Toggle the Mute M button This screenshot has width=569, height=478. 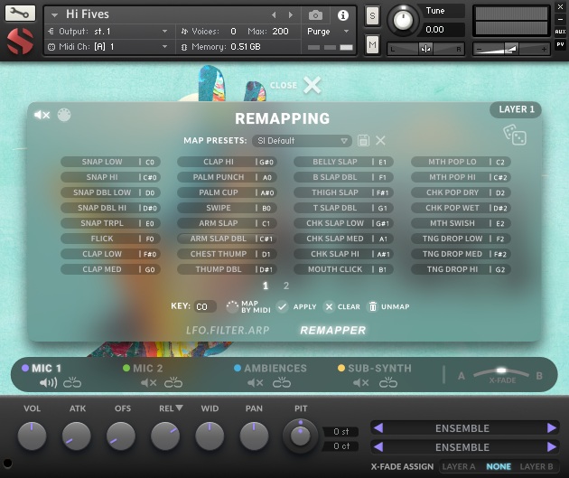click(372, 44)
